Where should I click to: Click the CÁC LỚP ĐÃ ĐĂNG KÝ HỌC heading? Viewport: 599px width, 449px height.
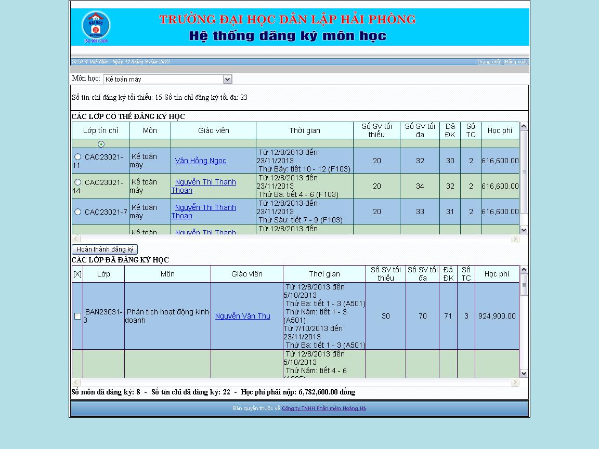[120, 260]
